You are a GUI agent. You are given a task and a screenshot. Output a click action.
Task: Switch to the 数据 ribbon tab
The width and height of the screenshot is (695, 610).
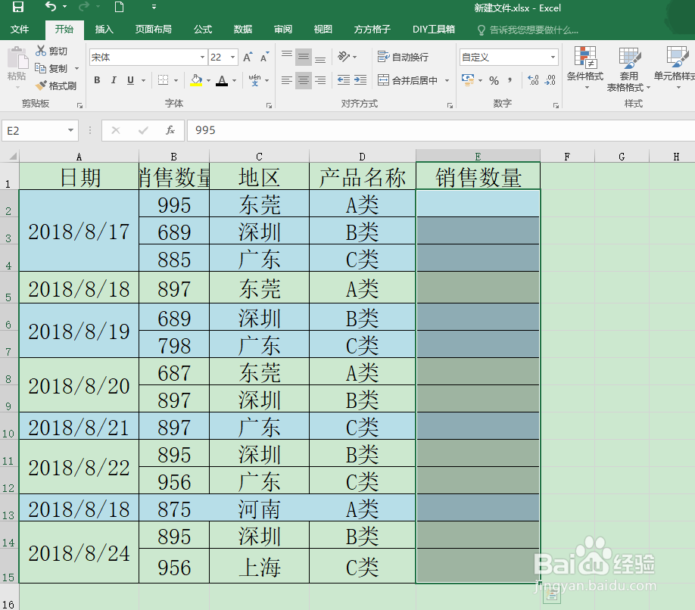tap(242, 30)
